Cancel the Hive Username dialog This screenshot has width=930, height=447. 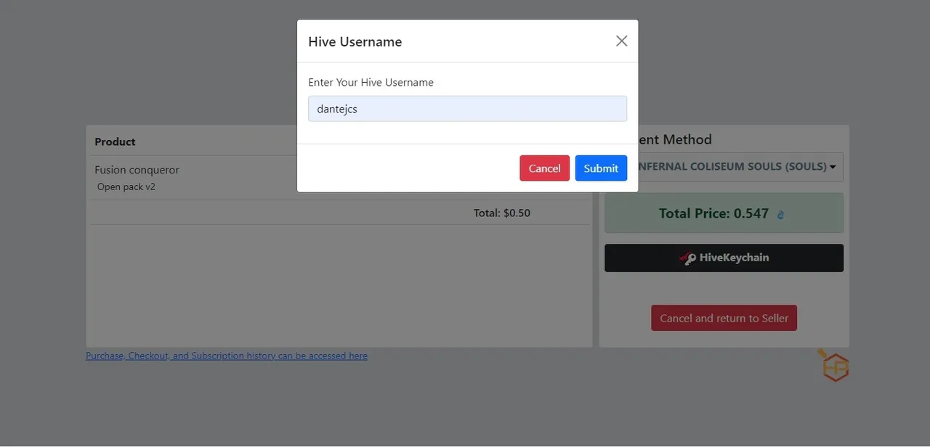(x=544, y=168)
